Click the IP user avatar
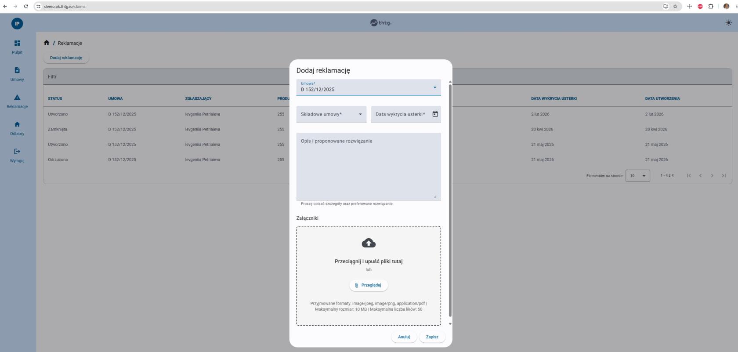The width and height of the screenshot is (738, 352). (x=17, y=24)
